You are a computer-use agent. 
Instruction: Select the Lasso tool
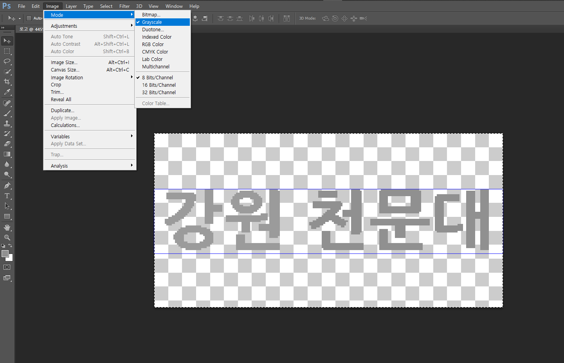pyautogui.click(x=7, y=61)
